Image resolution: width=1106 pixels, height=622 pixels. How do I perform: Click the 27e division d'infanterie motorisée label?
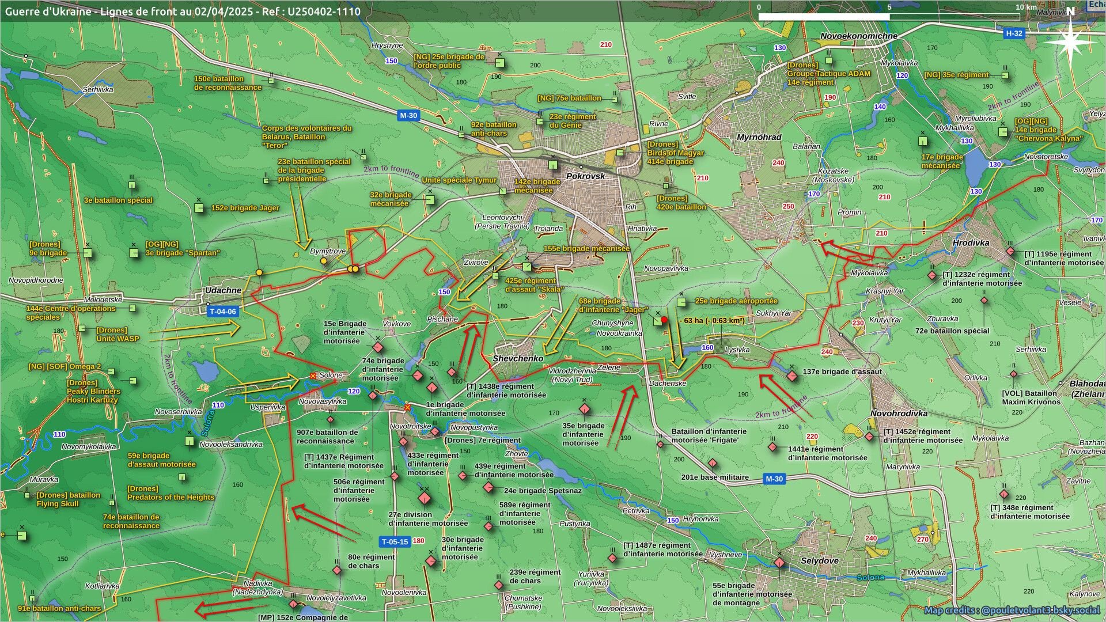click(428, 519)
